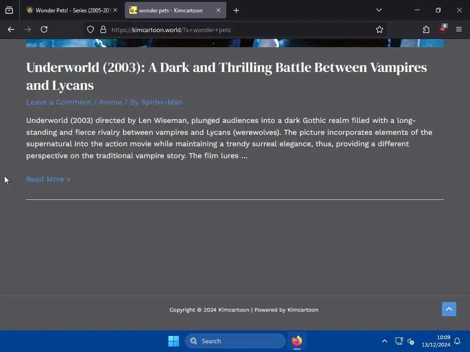Viewport: 470px width, 352px height.
Task: Open the Underworld (2003) article title
Action: coord(226,77)
